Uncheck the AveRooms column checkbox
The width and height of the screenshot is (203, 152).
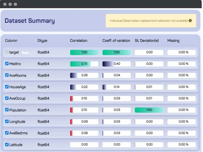click(7, 75)
